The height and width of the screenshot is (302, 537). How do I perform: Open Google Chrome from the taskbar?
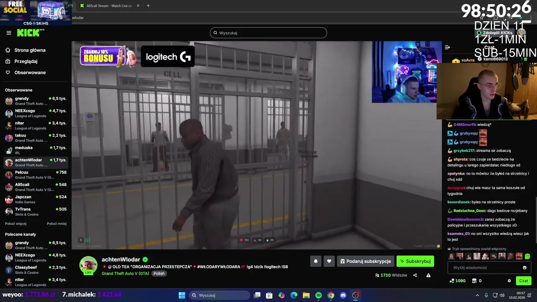(x=331, y=295)
